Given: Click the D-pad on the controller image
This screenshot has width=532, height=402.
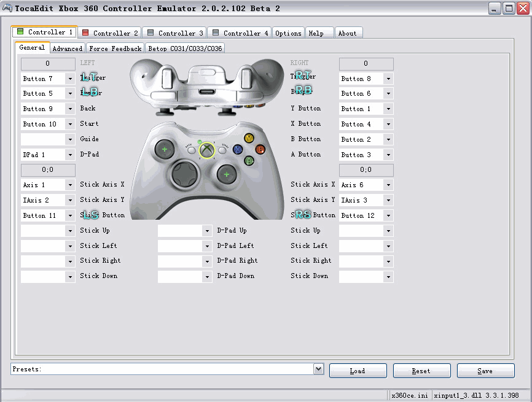Looking at the screenshot, I should [x=184, y=174].
